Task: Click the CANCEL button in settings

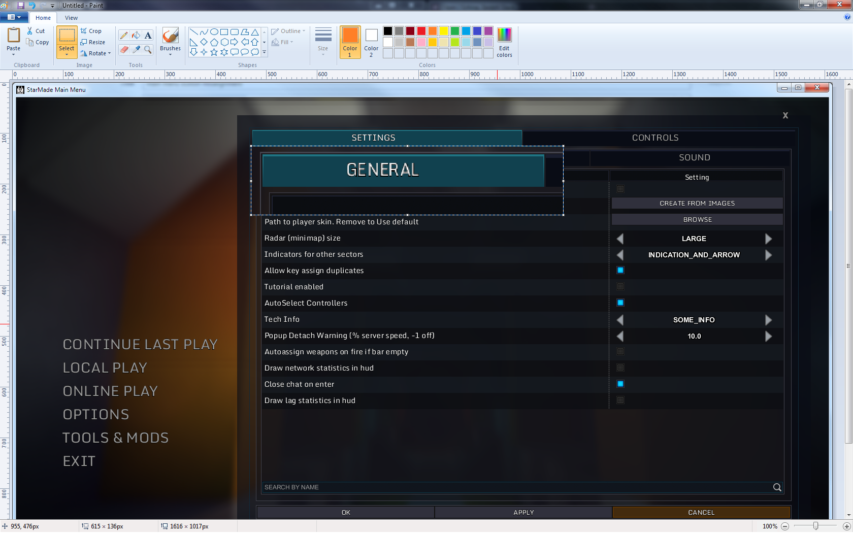Action: click(x=701, y=512)
